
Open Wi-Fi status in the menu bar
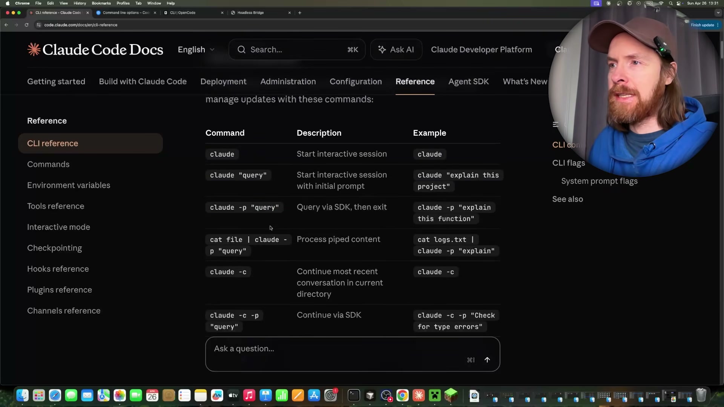tap(661, 3)
